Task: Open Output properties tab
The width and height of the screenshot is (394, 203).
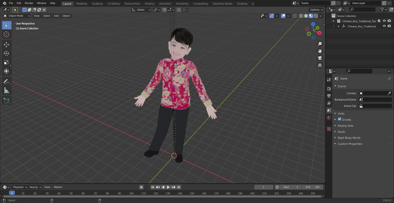Action: pos(329,96)
